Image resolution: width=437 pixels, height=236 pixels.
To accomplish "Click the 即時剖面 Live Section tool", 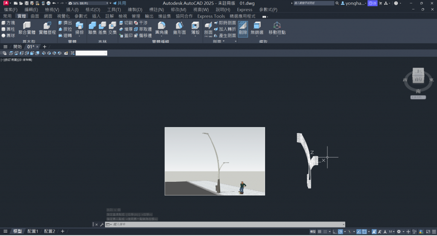I will 225,23.
